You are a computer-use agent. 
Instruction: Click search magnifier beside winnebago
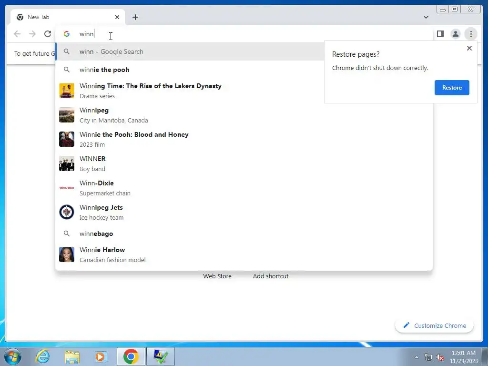click(67, 234)
